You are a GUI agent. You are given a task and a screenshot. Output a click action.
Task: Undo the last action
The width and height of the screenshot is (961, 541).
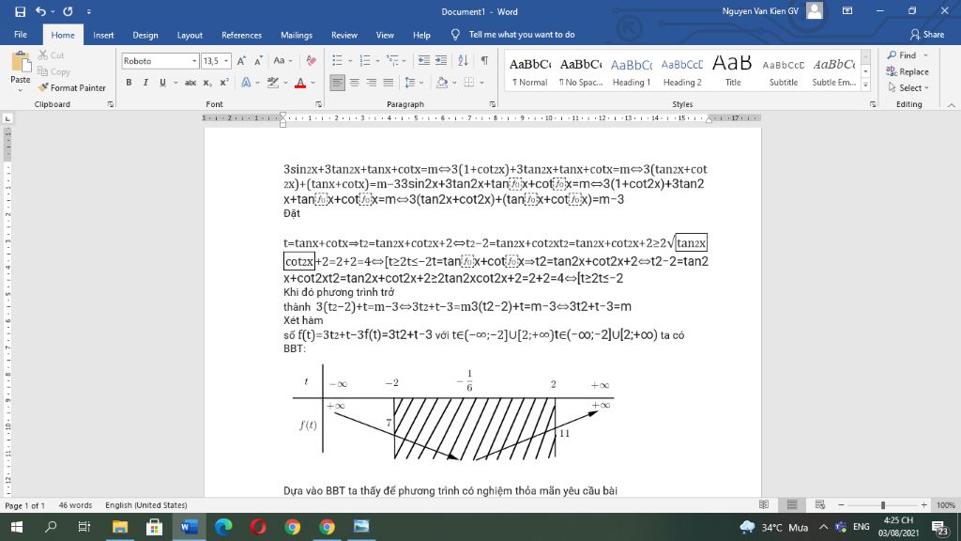(x=40, y=11)
